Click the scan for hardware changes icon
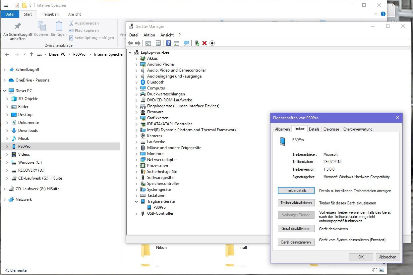The width and height of the screenshot is (413, 275). pyautogui.click(x=187, y=43)
